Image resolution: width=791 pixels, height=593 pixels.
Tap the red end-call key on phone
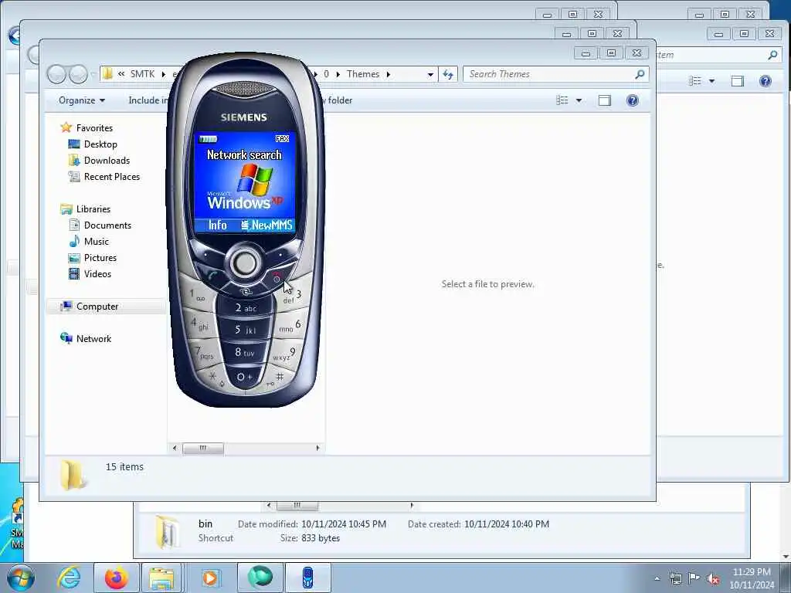(x=277, y=277)
